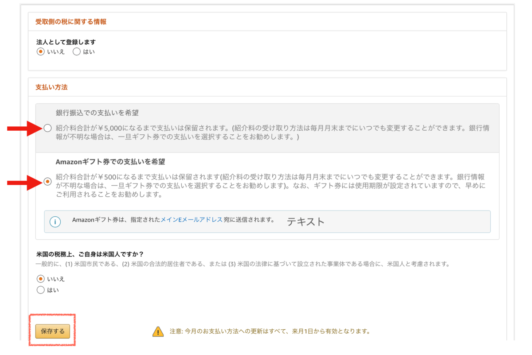Click the ￥5,000 bank transfer description text
This screenshot has height=355, width=532.
[273, 133]
